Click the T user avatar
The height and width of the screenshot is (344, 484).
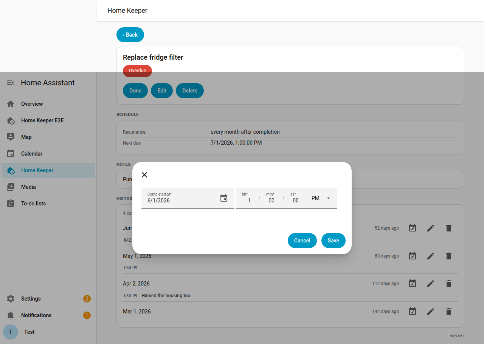11,332
